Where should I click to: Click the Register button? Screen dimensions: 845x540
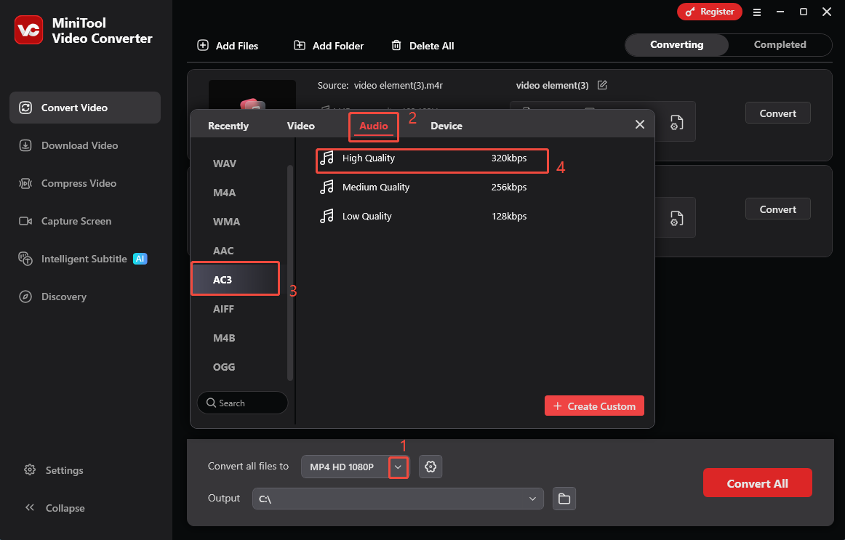pos(709,12)
